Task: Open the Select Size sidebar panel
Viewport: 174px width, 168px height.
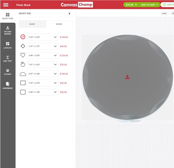Action: (8, 16)
